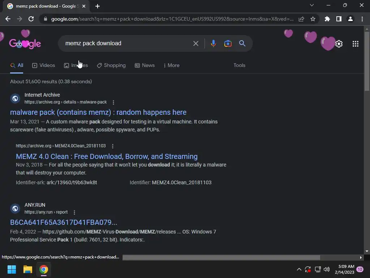
Task: Open the network status tray icon
Action: pos(318,269)
